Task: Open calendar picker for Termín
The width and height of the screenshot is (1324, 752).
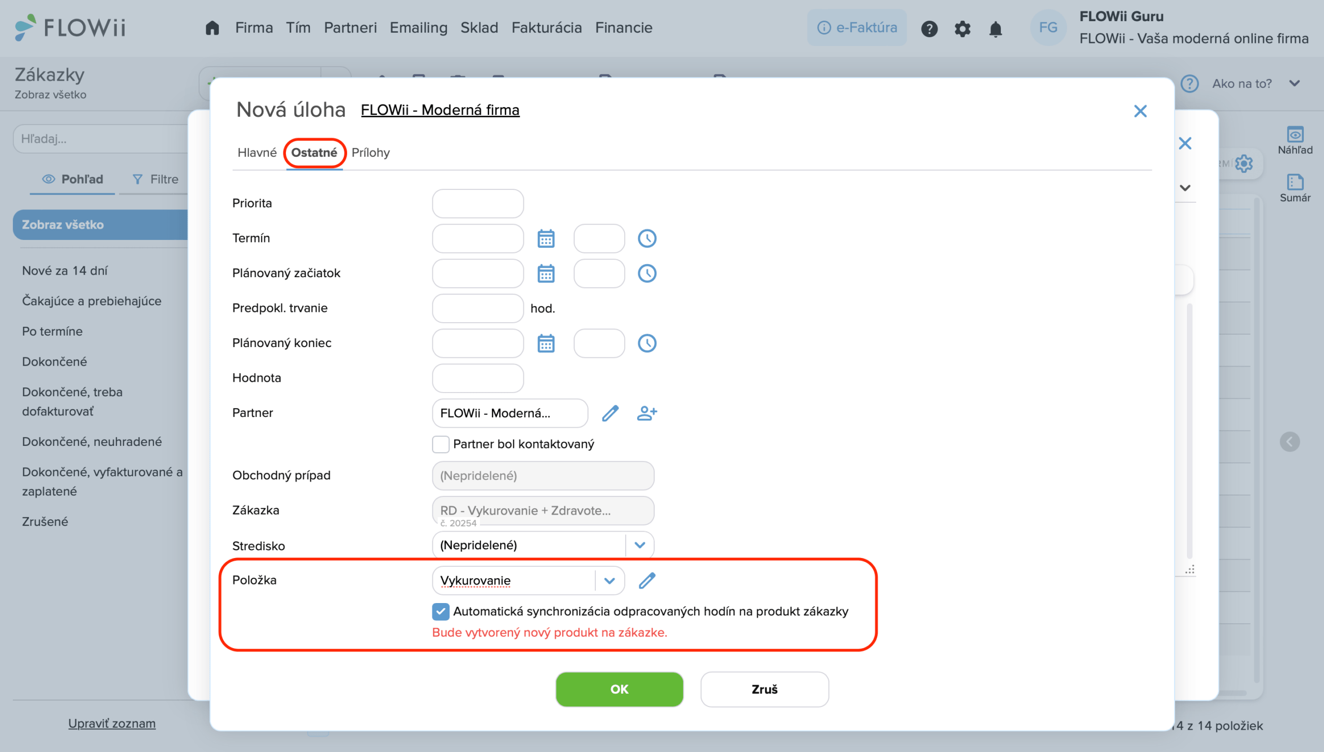Action: pos(546,238)
